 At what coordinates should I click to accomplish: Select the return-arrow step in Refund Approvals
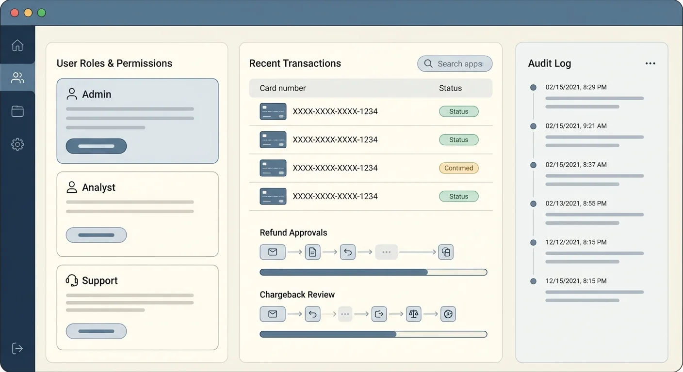tap(348, 252)
